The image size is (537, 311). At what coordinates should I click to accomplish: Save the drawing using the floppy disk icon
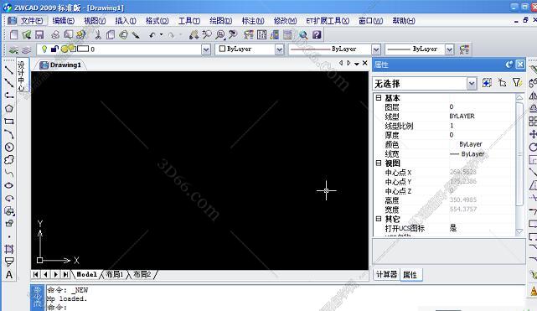pos(39,35)
